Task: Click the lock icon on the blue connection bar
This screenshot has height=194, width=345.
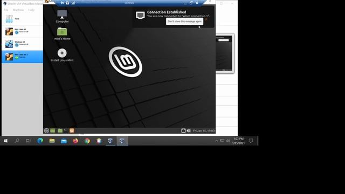Action: coord(67,3)
